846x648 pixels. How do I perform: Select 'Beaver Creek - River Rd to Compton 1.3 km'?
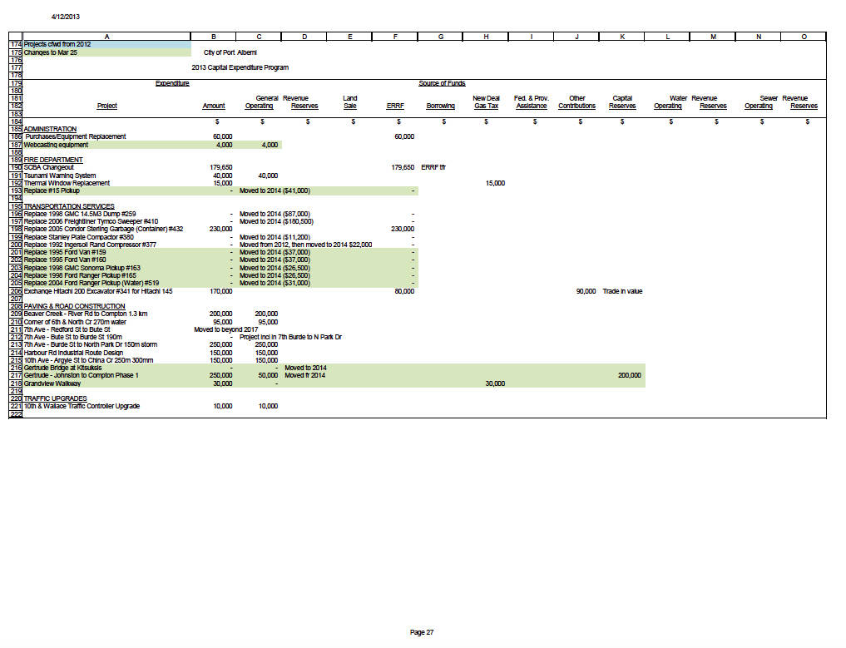85,314
